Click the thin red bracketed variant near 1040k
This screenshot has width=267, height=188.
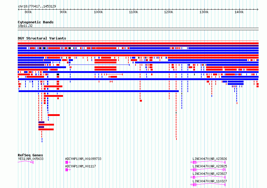114,74
